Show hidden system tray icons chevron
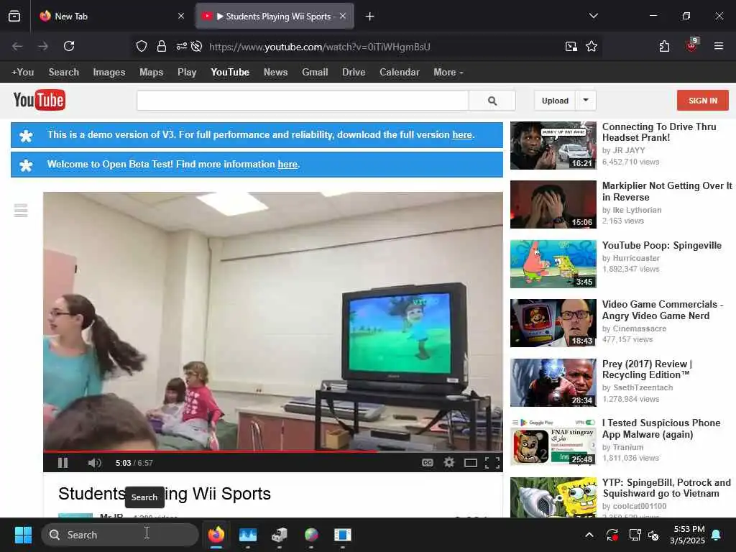Image resolution: width=736 pixels, height=552 pixels. click(x=589, y=535)
